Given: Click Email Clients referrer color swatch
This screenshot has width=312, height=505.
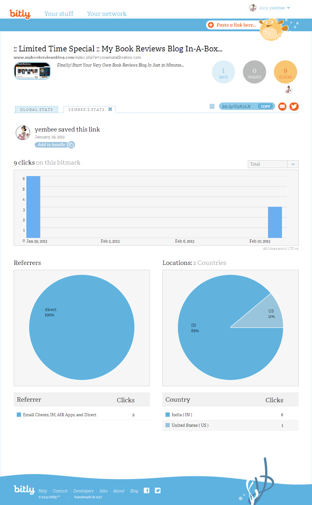Looking at the screenshot, I should (19, 415).
